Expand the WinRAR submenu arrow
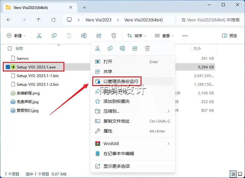 click(169, 143)
